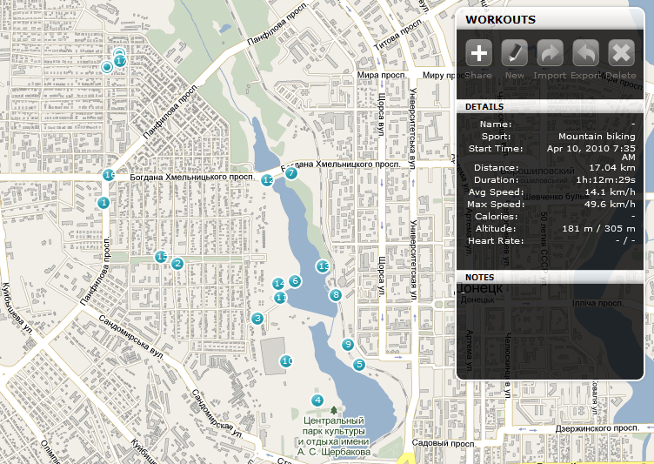Click waypoint marker 12 on Khmelnytsky avenue
The height and width of the screenshot is (464, 654).
click(268, 180)
